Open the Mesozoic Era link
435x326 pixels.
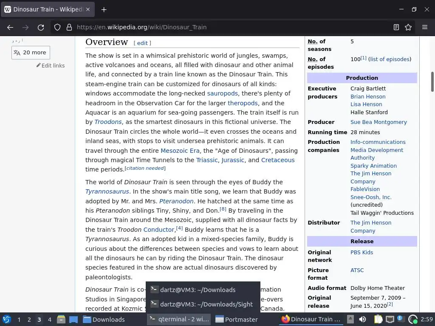tap(180, 151)
